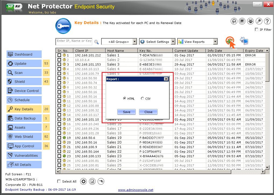Open the chat message icon at top right
This screenshot has height=195, width=274.
point(242,21)
